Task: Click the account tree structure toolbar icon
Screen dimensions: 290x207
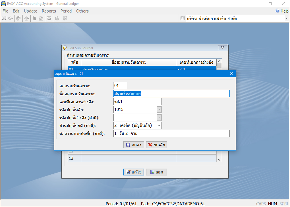Action: pos(34,18)
